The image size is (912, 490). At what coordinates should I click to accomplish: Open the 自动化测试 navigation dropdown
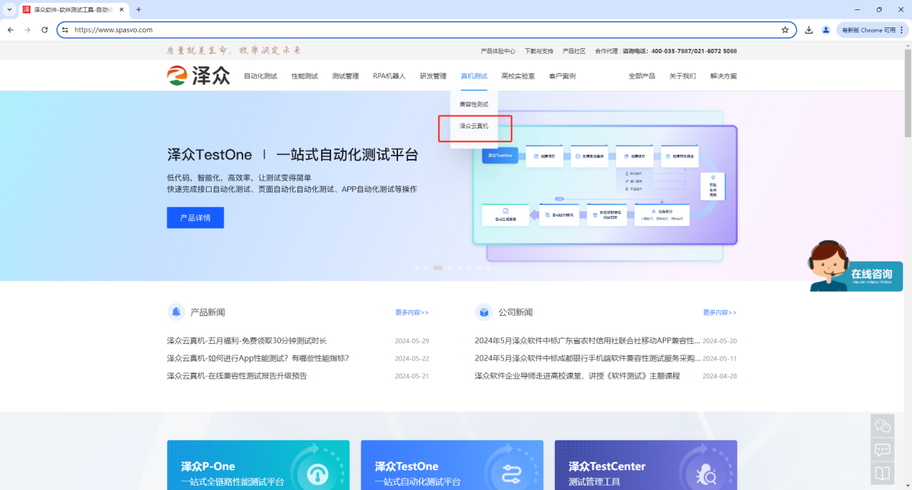[x=260, y=76]
